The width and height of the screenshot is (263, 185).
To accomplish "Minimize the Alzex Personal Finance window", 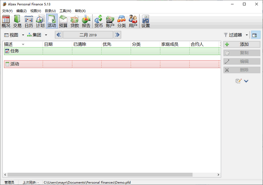I will click(x=232, y=4).
